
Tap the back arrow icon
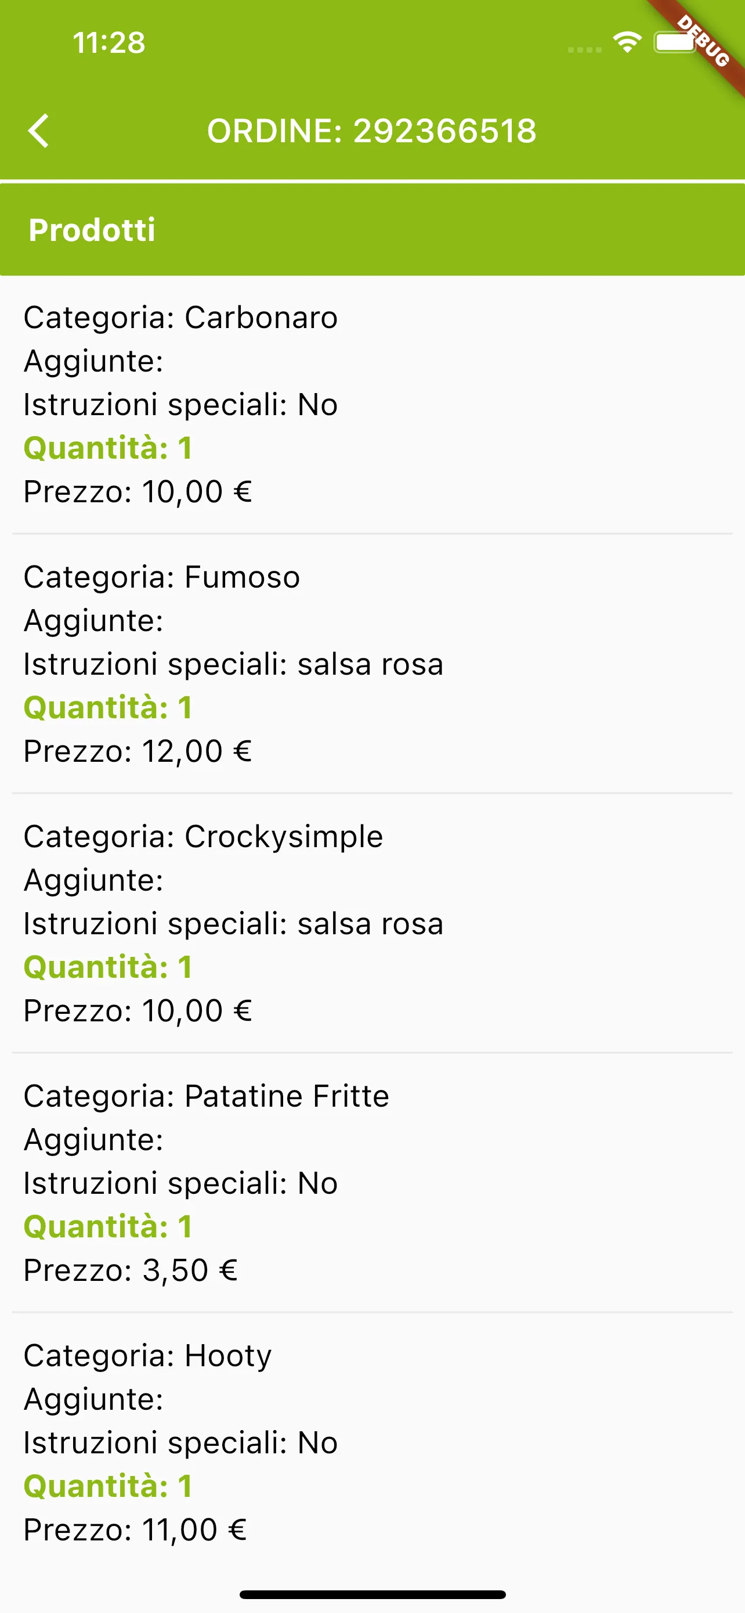(38, 131)
